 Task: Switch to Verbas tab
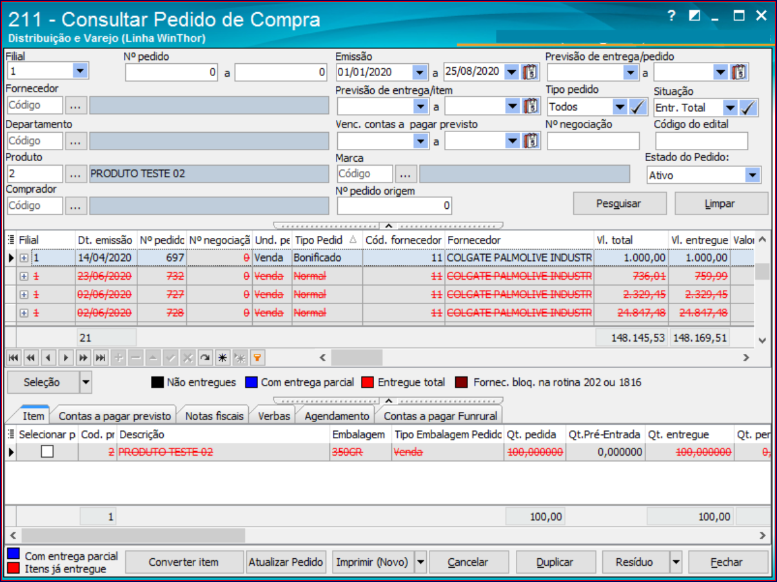click(274, 416)
